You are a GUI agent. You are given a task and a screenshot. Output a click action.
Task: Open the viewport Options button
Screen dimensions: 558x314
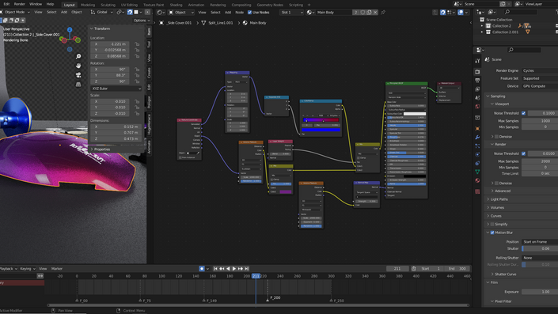pos(141,21)
